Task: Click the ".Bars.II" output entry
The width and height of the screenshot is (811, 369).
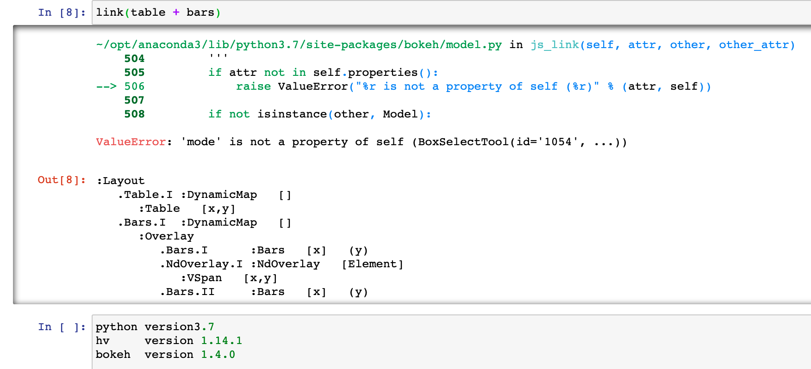Action: click(187, 292)
